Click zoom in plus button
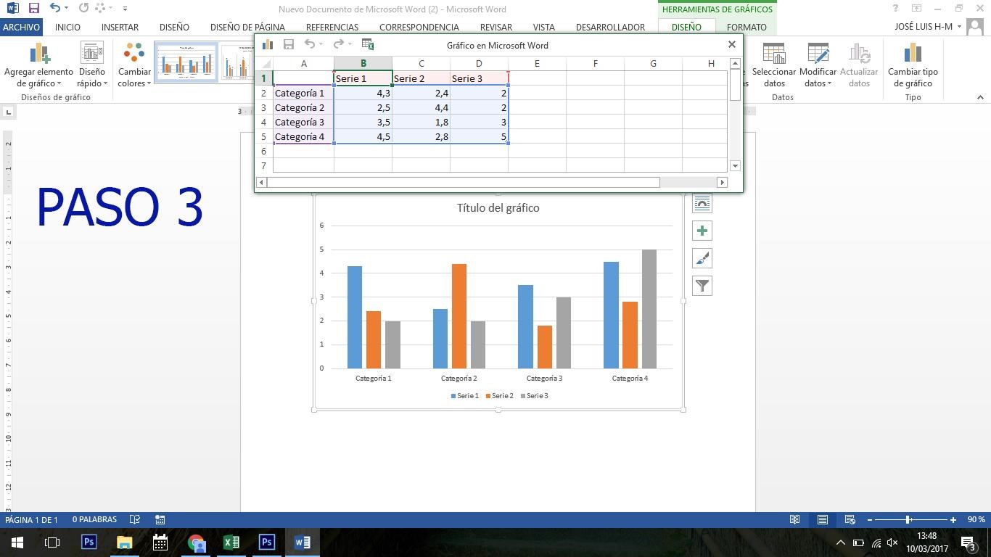 point(953,519)
